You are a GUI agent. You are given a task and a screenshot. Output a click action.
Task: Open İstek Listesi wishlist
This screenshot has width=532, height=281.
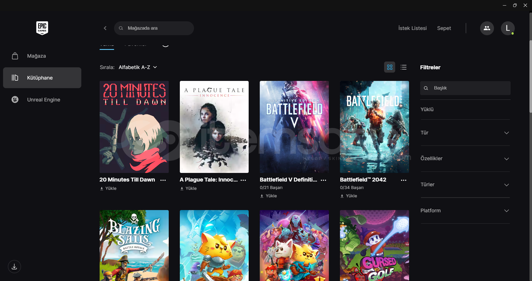412,28
